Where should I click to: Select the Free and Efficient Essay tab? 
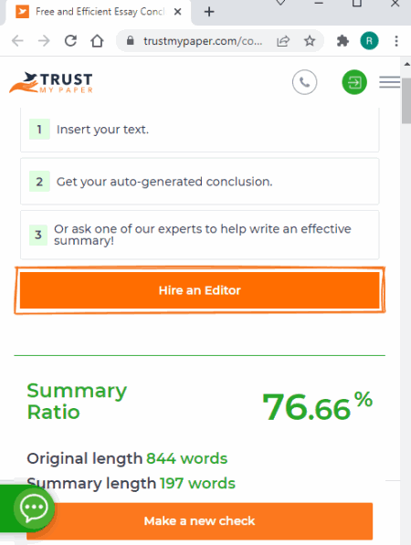click(99, 12)
